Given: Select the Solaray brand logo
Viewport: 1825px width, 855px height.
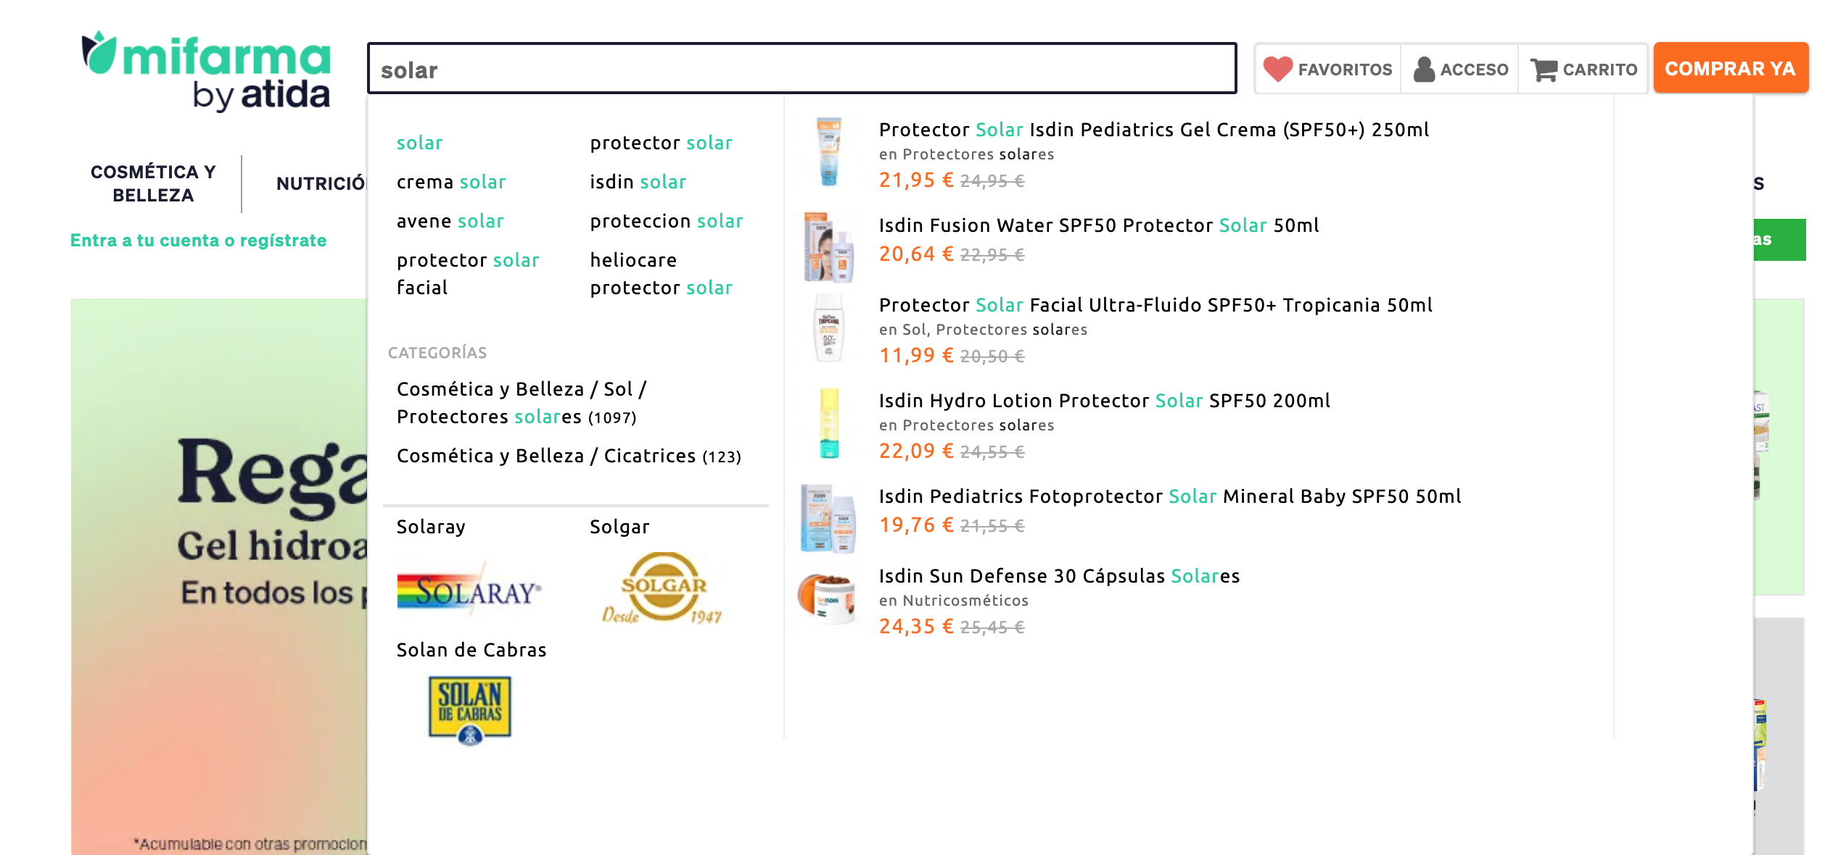Looking at the screenshot, I should [469, 592].
